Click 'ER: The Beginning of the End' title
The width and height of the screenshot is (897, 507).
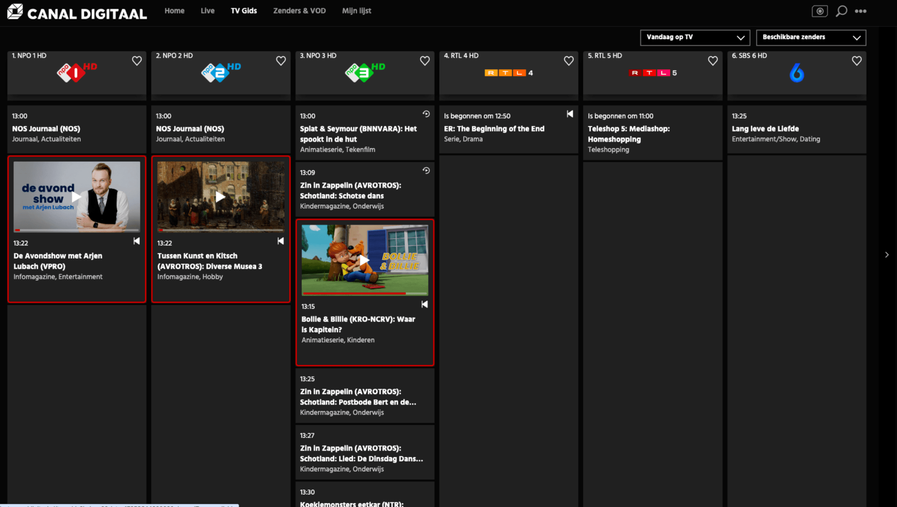[494, 129]
